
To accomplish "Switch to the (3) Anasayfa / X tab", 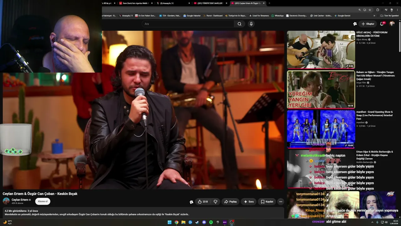I will pos(173,3).
